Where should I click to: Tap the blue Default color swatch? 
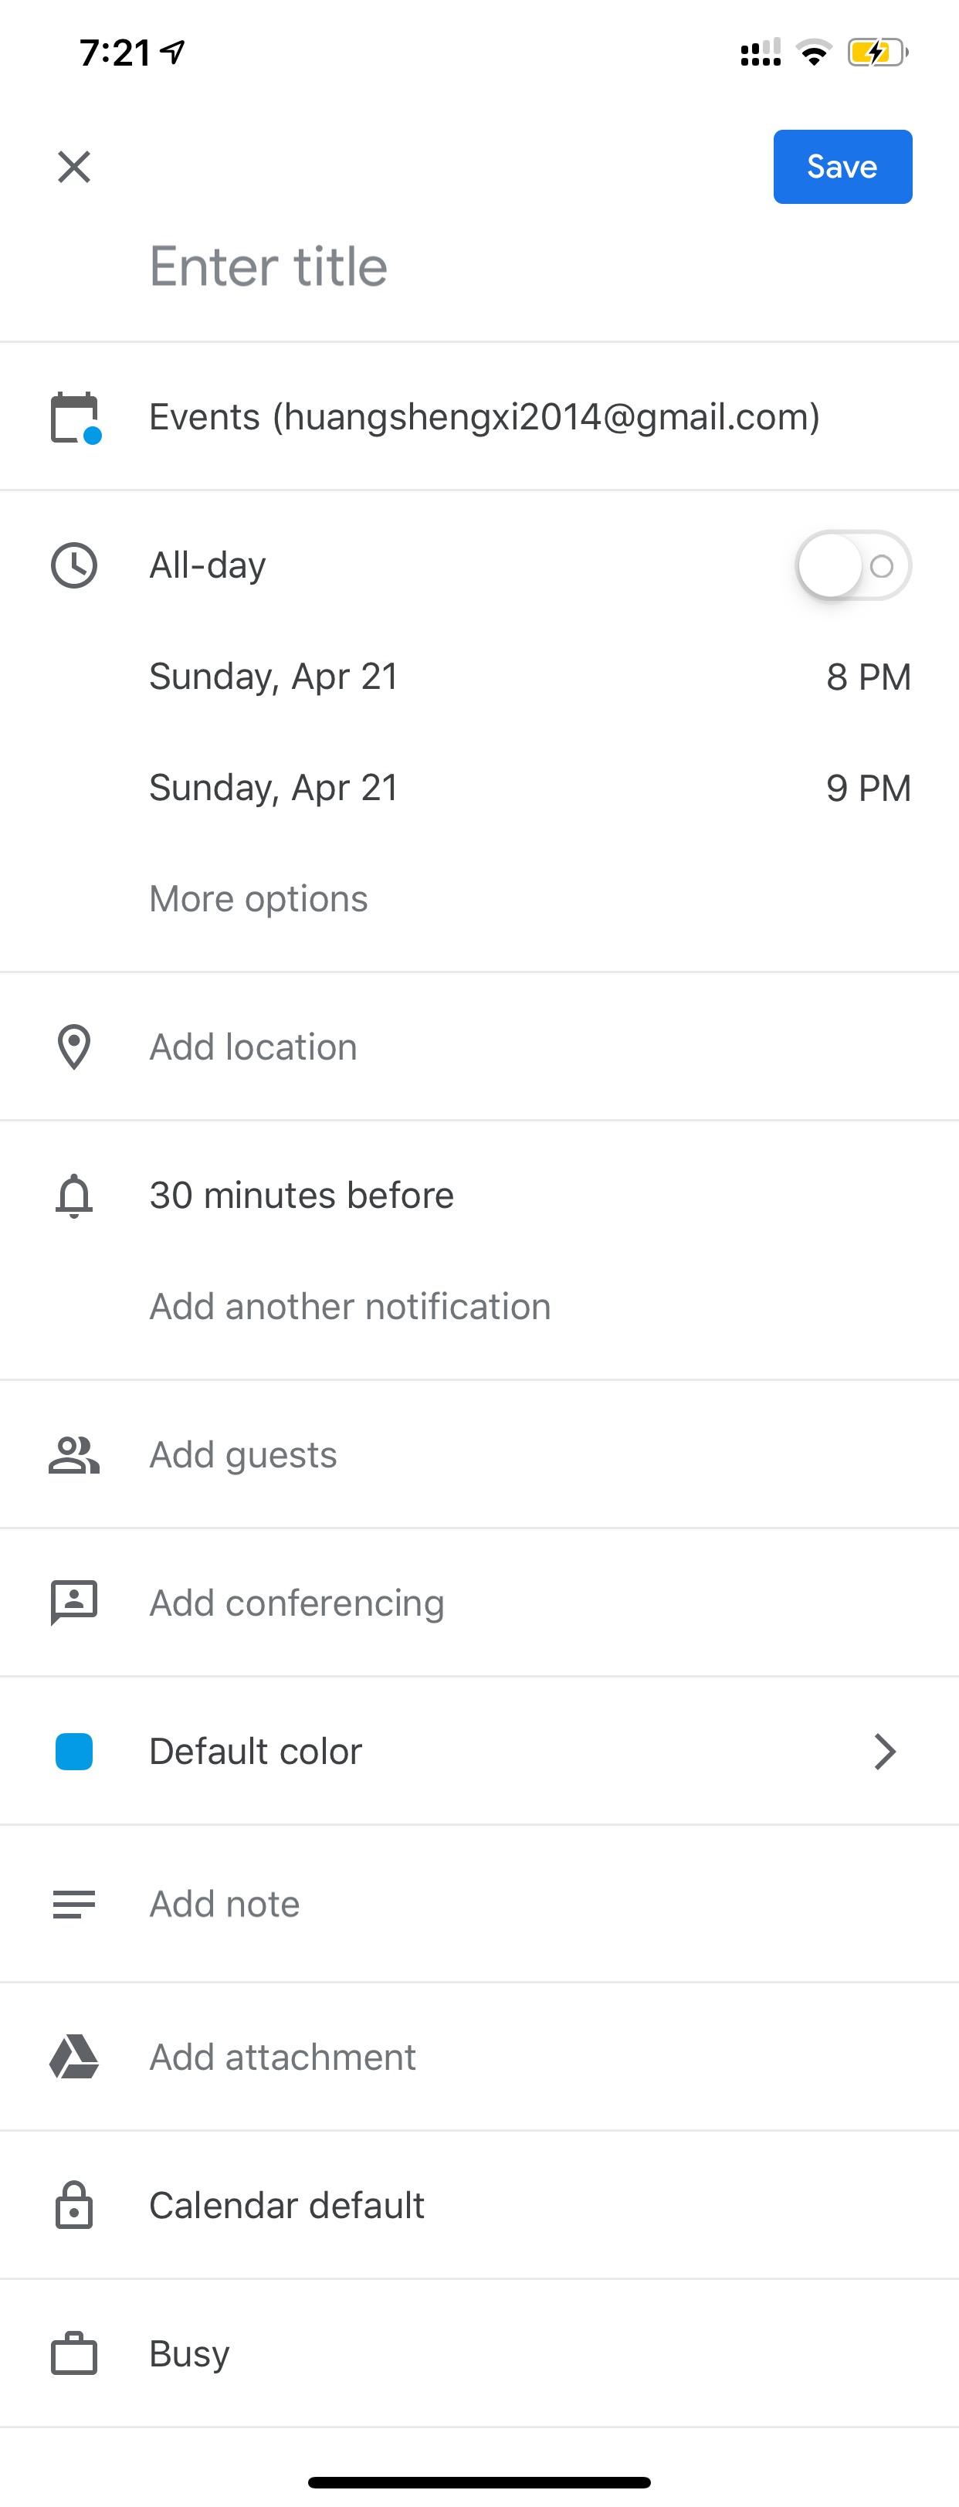click(74, 1751)
